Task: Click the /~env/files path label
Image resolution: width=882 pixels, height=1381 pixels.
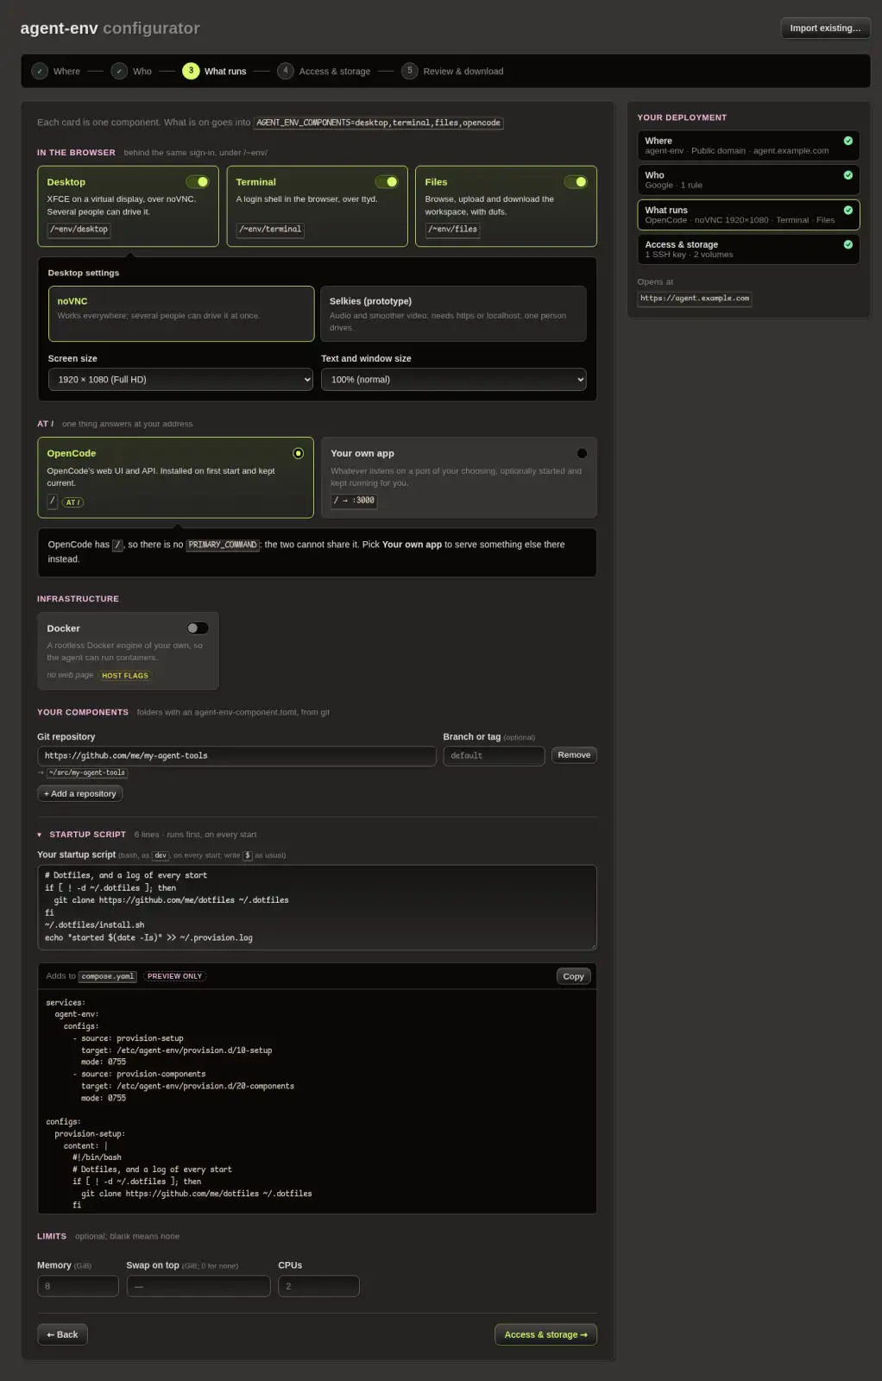Action: point(453,230)
